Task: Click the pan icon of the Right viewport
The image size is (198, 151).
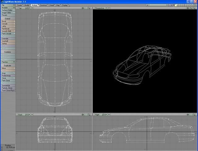Action: pos(188,115)
